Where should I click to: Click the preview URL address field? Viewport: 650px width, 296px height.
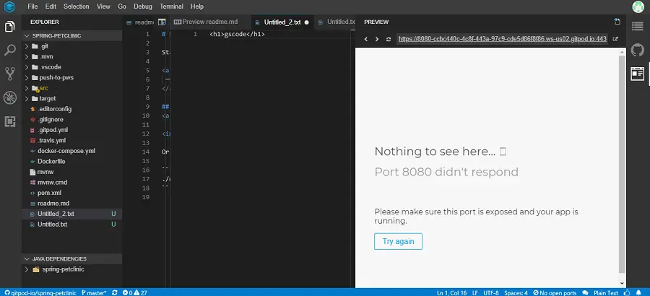(x=502, y=39)
